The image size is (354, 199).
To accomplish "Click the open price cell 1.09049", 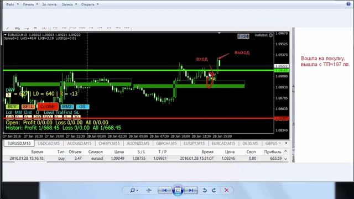I will 117,159.
